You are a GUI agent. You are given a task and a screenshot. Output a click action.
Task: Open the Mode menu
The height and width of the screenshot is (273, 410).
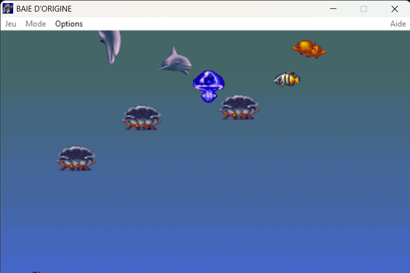coord(36,24)
